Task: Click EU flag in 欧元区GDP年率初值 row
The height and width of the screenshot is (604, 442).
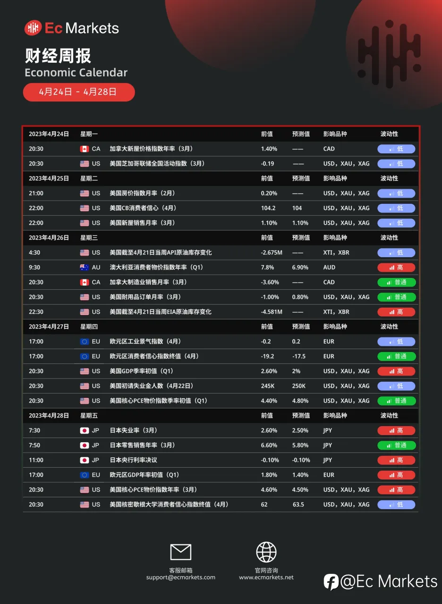Action: click(x=85, y=475)
